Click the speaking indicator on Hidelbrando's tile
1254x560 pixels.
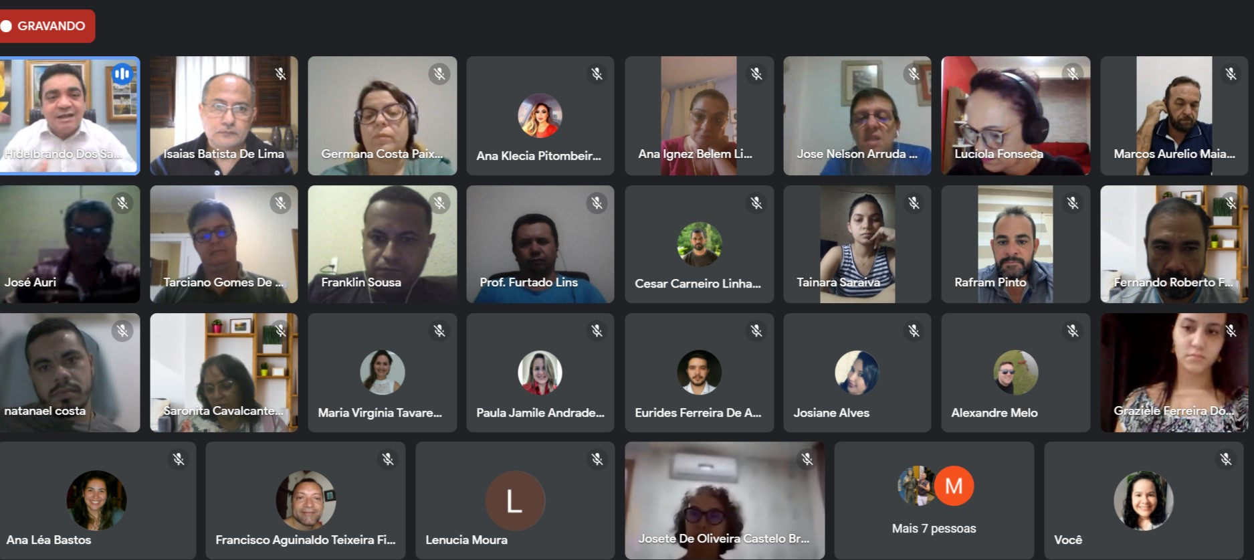click(x=122, y=74)
